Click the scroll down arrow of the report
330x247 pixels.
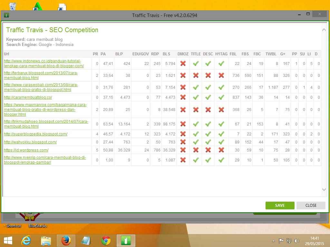324,189
